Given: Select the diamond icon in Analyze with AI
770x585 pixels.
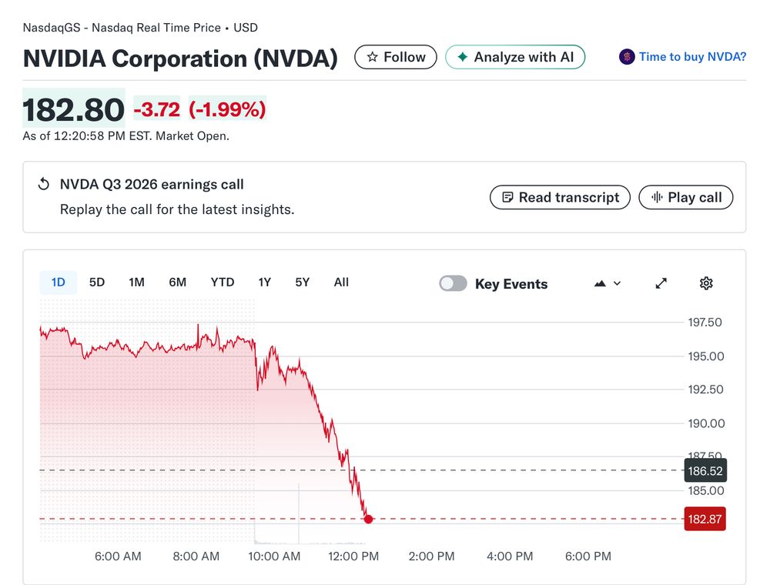Looking at the screenshot, I should (464, 56).
